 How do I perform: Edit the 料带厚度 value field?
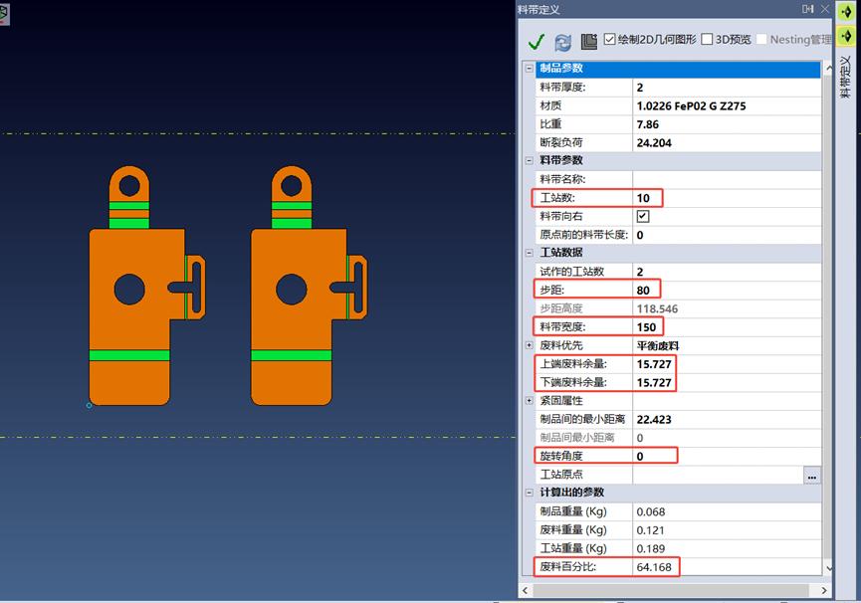click(727, 88)
